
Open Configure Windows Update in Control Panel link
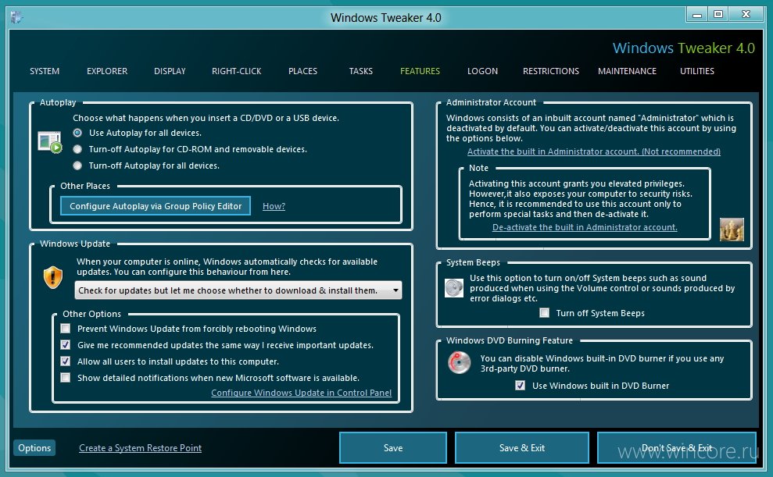click(x=301, y=393)
